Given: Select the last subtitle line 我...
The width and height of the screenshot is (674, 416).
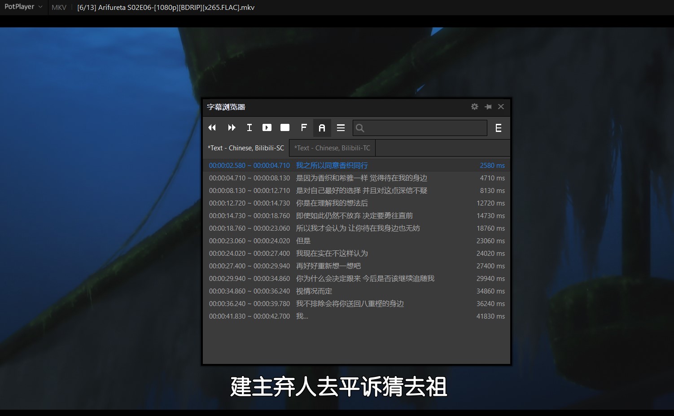Looking at the screenshot, I should click(356, 316).
